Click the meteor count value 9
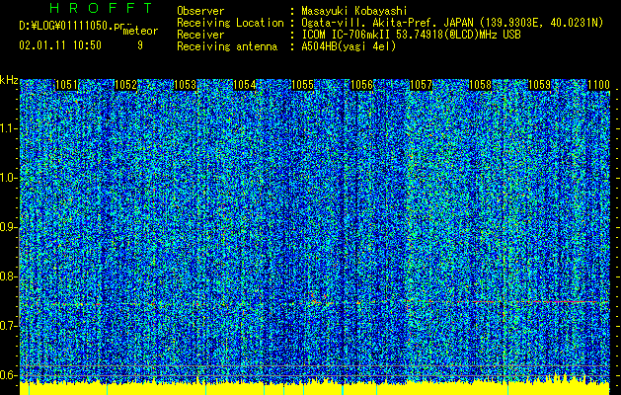This screenshot has height=395, width=621. [x=140, y=45]
